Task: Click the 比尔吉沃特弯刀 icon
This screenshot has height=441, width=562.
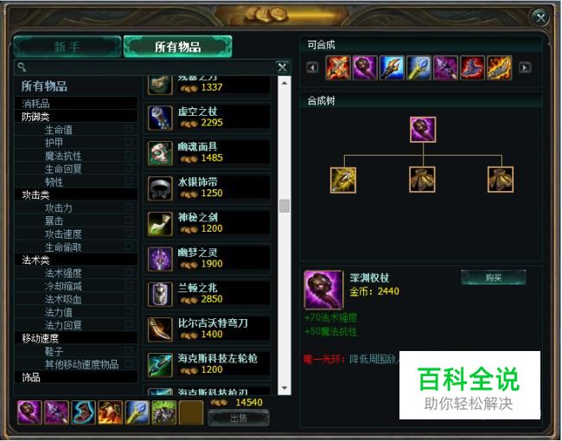Action: (160, 329)
